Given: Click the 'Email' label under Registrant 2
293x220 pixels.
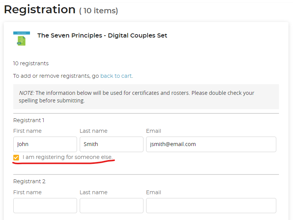Looking at the screenshot, I should pyautogui.click(x=153, y=192).
